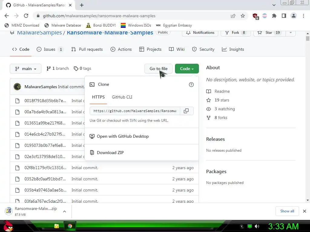Image resolution: width=310 pixels, height=232 pixels.
Task: Open the MalwareSamples owner link
Action: tap(39, 33)
